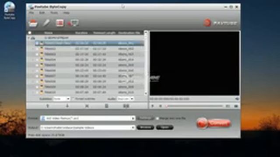Click the Duration column header

pos(81,33)
